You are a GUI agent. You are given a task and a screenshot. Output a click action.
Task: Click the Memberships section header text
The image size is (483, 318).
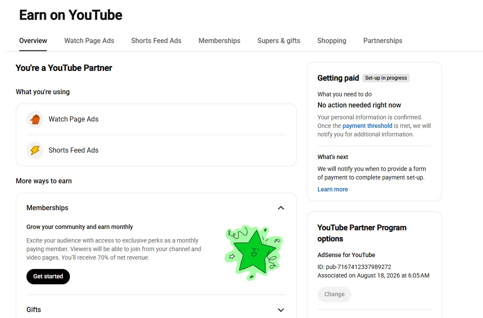tap(47, 208)
